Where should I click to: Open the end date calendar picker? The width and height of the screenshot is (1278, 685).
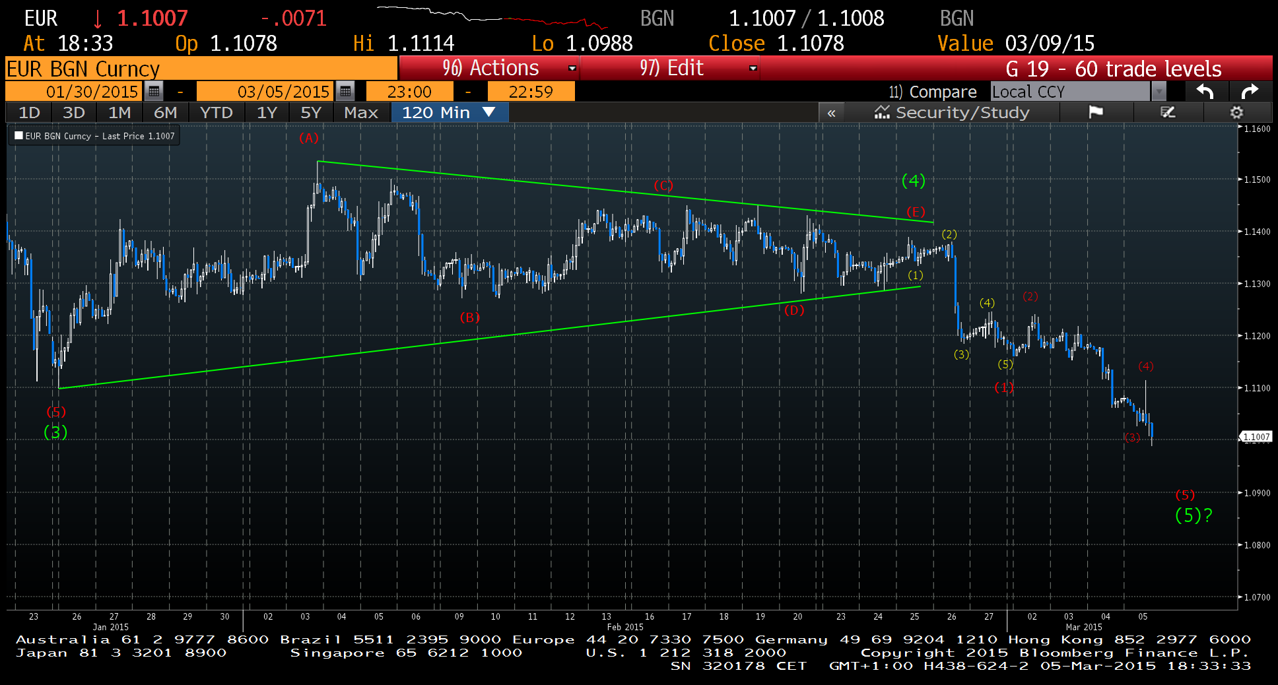[345, 91]
